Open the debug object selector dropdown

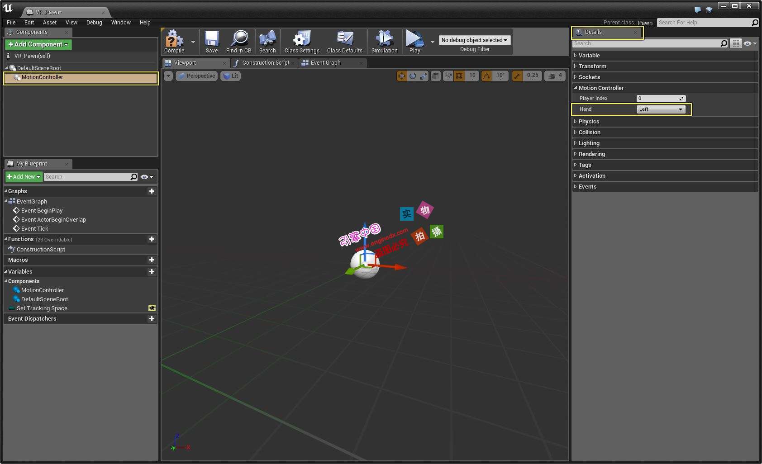point(474,40)
